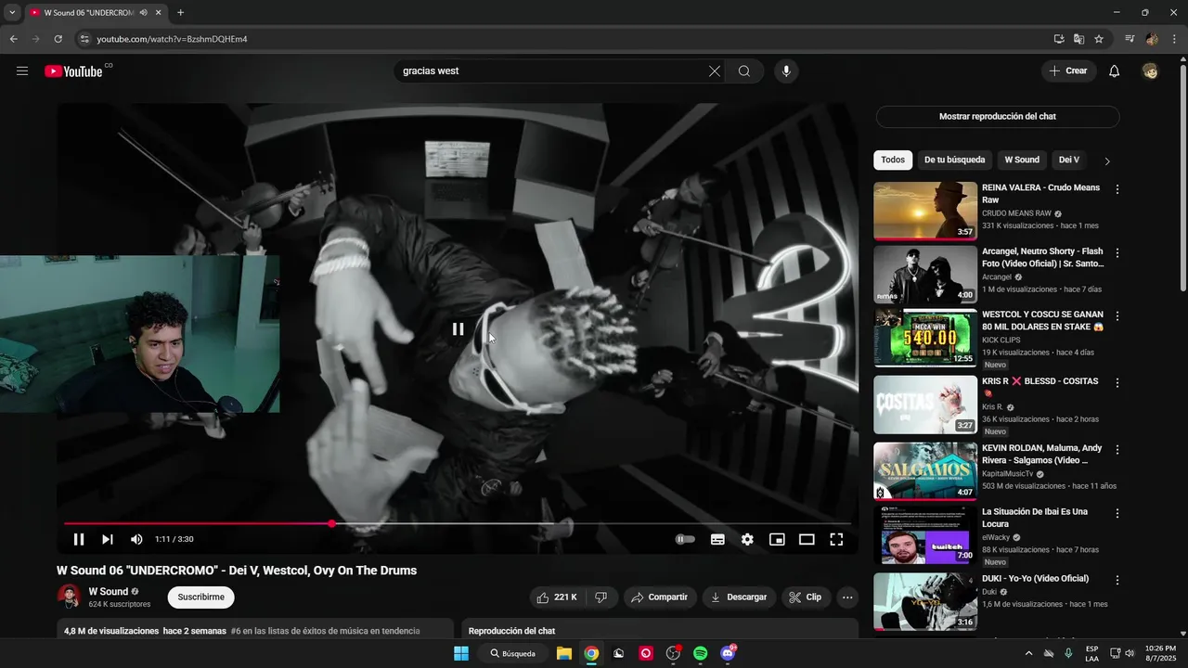Open a new Chrome tab
This screenshot has height=668, width=1188.
click(x=180, y=13)
